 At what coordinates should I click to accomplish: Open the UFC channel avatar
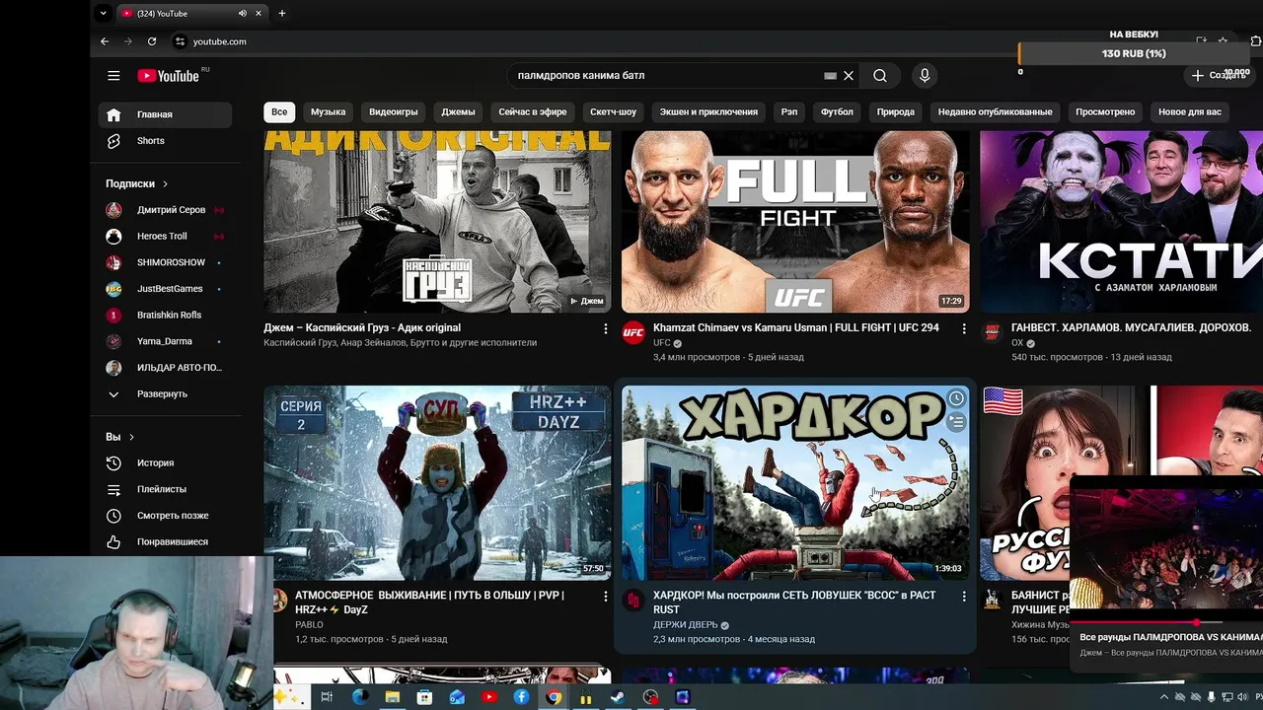[x=633, y=332]
